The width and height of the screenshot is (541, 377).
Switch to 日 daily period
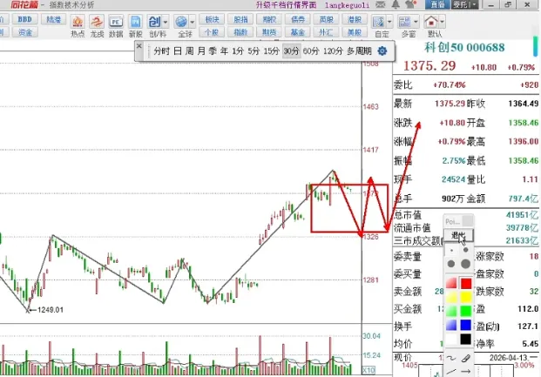pos(178,51)
